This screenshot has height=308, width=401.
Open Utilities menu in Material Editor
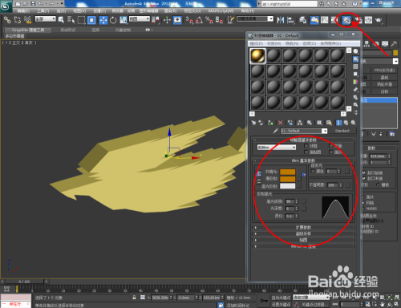(x=330, y=43)
